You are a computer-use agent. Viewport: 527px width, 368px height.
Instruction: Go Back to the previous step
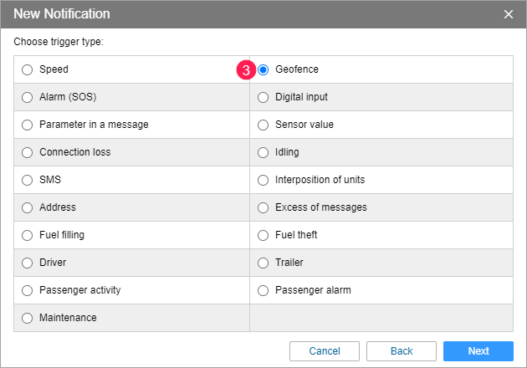[402, 351]
